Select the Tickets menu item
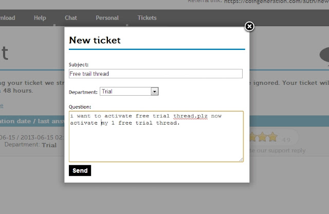 click(147, 18)
